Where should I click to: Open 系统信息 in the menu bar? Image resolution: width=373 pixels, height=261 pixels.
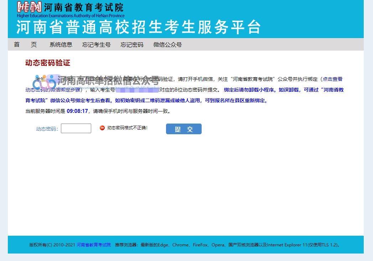click(x=61, y=45)
